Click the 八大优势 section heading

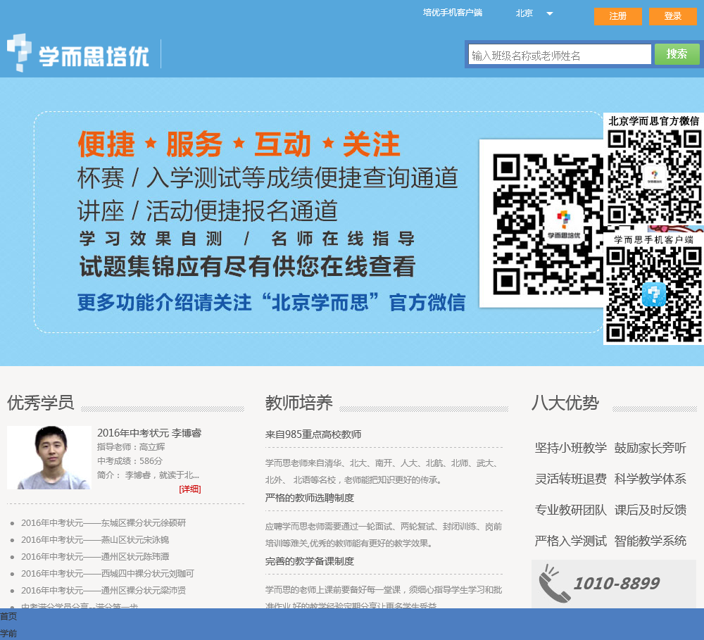(x=565, y=403)
